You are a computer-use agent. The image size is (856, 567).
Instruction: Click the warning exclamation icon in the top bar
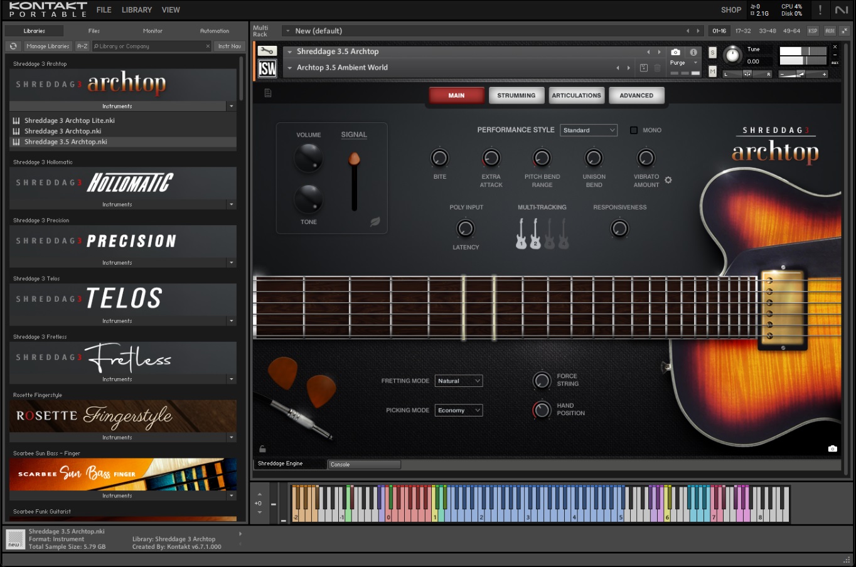click(x=820, y=10)
